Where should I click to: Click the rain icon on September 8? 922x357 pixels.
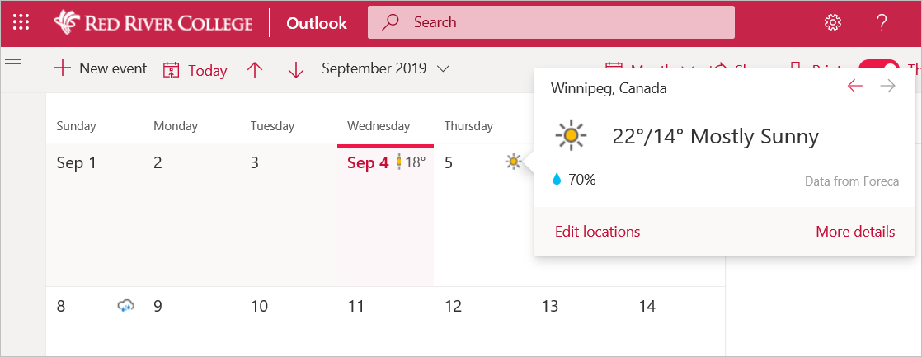click(125, 306)
